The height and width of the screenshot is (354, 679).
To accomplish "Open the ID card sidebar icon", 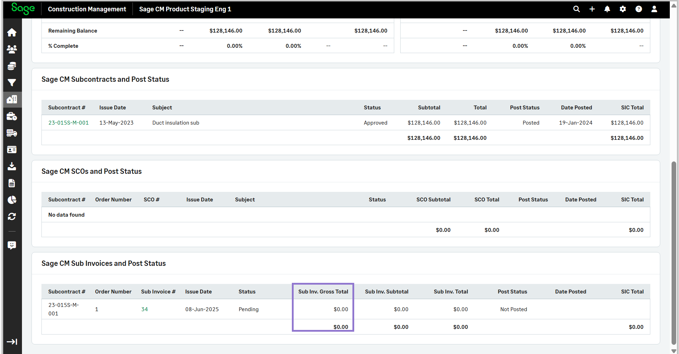I will point(12,150).
